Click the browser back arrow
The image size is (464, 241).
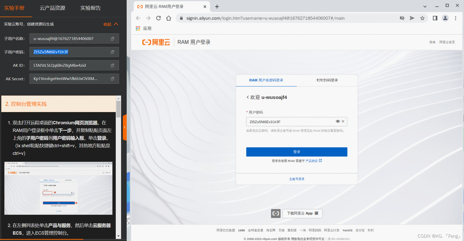(138, 18)
